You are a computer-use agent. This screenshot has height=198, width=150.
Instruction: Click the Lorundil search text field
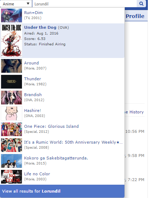pyautogui.click(x=85, y=4)
